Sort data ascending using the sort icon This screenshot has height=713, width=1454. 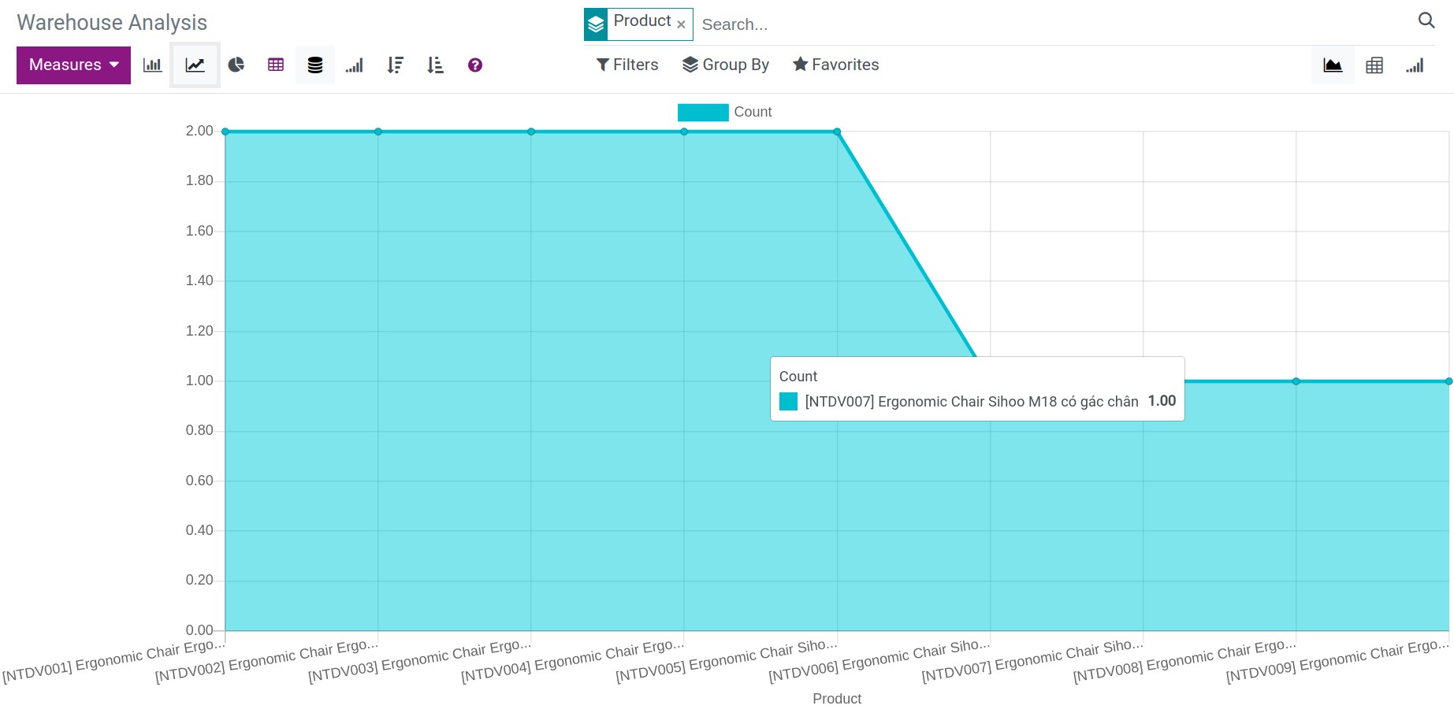click(434, 65)
